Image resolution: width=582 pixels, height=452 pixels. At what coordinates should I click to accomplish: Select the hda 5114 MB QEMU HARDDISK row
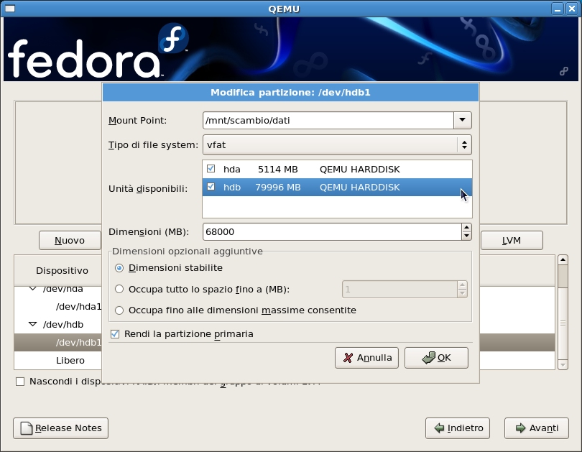tap(337, 169)
